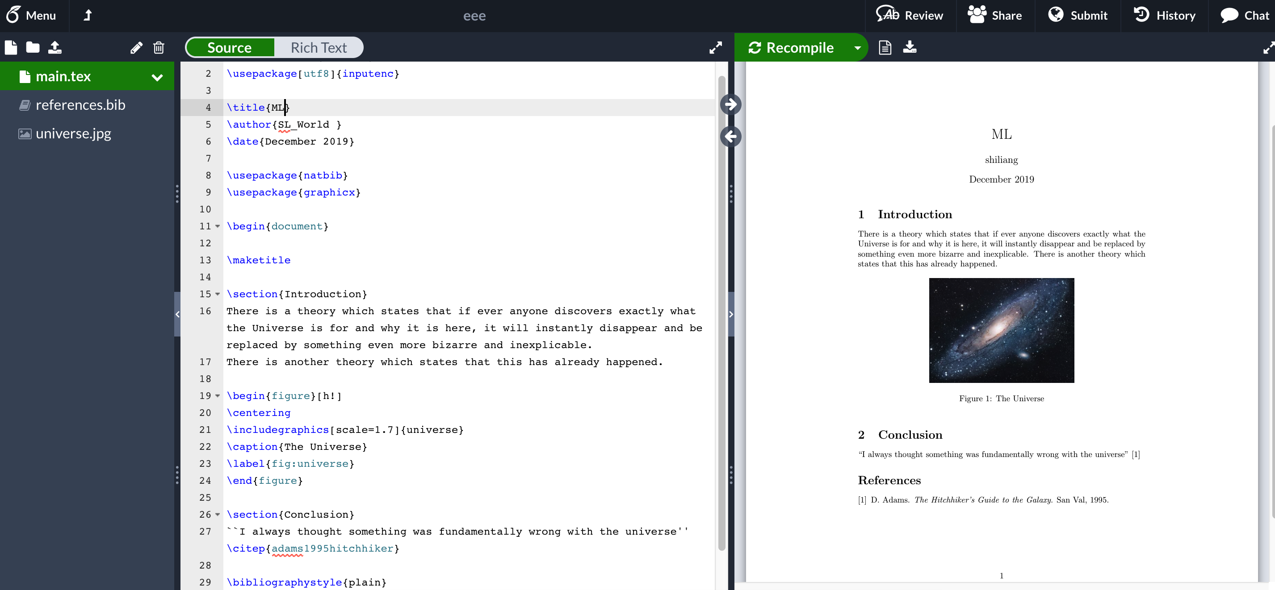This screenshot has height=590, width=1275.
Task: Switch editor to Rich Text mode
Action: point(319,47)
